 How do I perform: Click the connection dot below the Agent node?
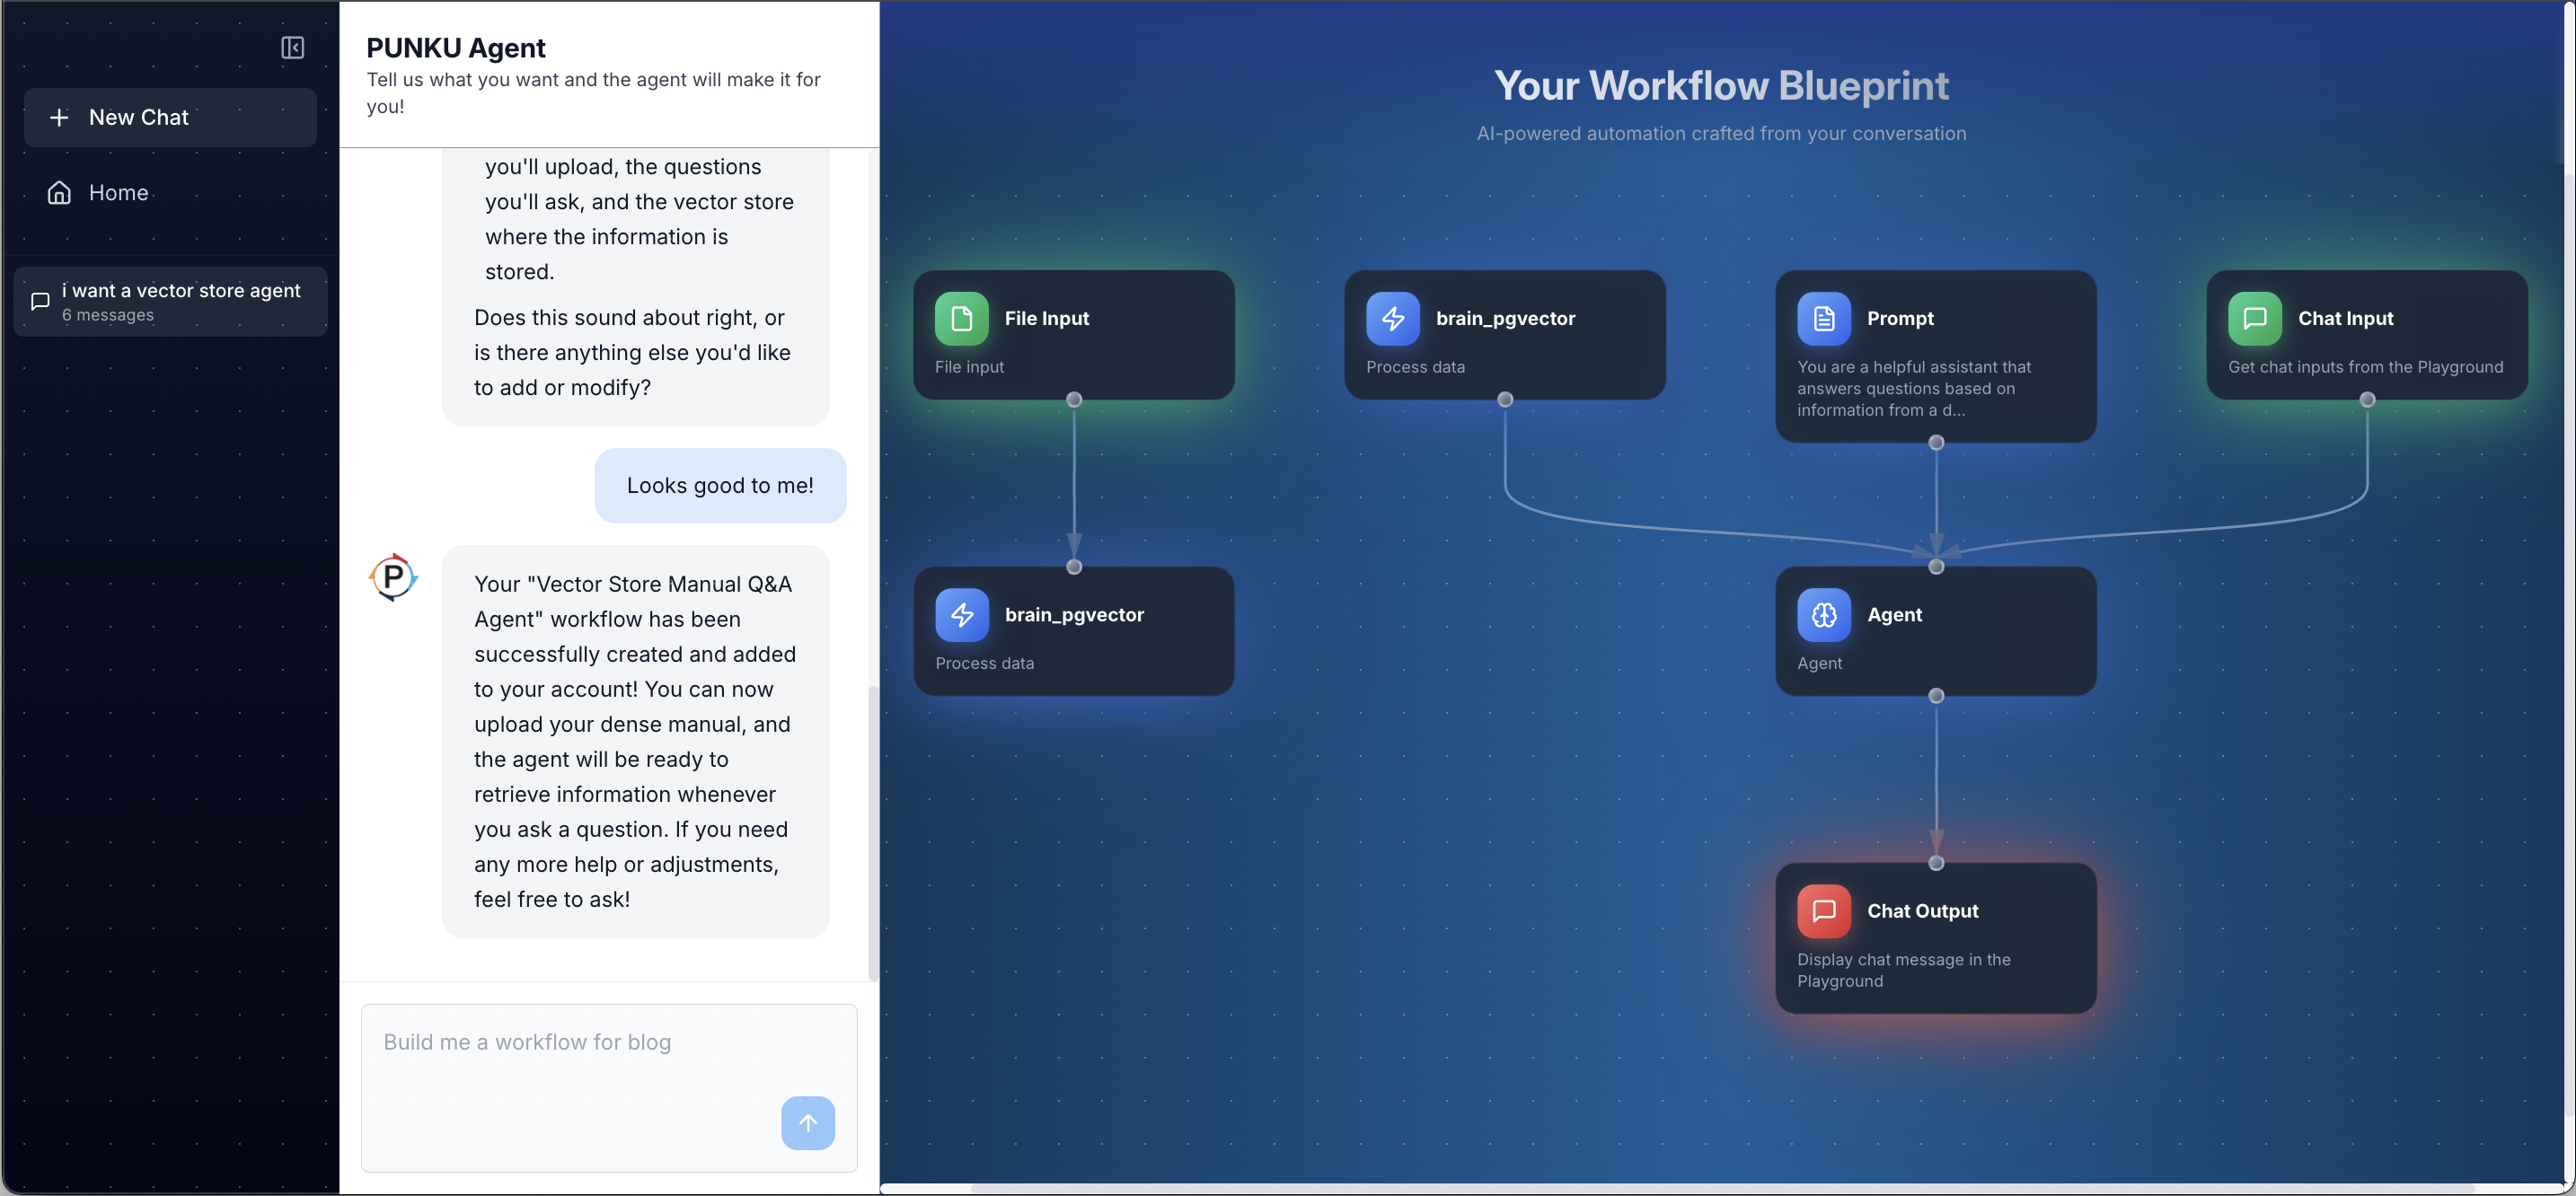tap(1936, 695)
